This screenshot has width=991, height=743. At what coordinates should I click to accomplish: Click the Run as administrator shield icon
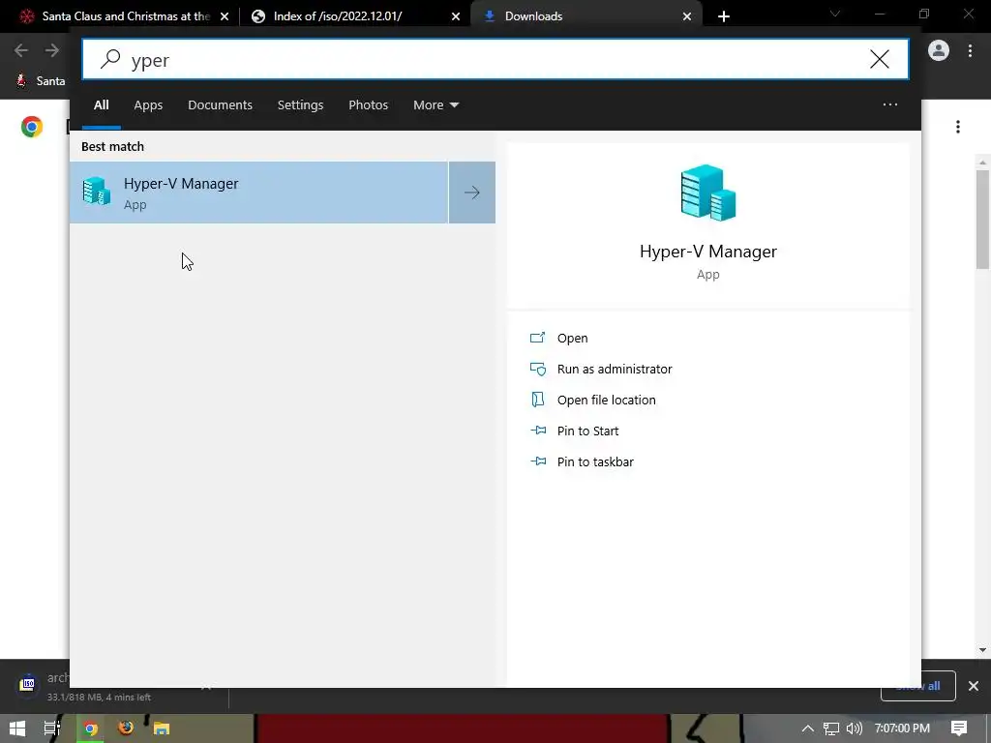click(537, 369)
